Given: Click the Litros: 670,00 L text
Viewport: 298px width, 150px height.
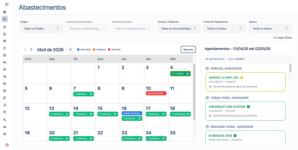Looking at the screenshot, I should pos(236,59).
